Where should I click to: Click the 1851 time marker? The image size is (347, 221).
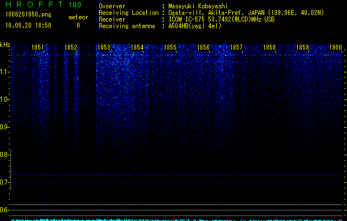click(x=38, y=48)
